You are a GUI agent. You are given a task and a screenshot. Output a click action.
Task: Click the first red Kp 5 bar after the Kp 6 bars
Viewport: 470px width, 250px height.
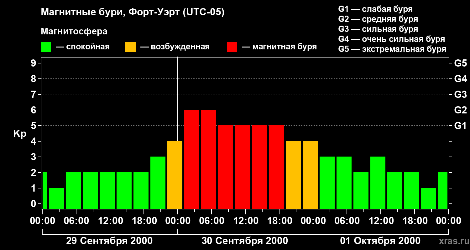(x=226, y=167)
